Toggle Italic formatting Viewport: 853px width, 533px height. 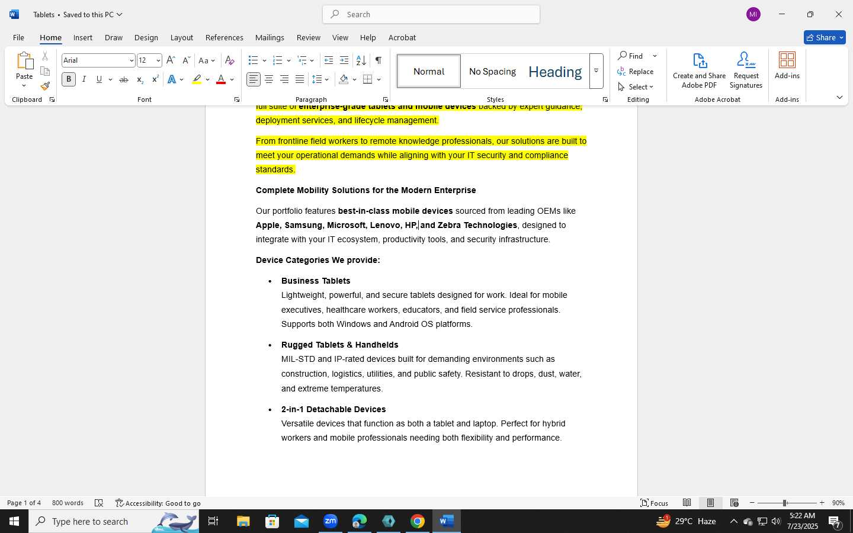point(84,79)
